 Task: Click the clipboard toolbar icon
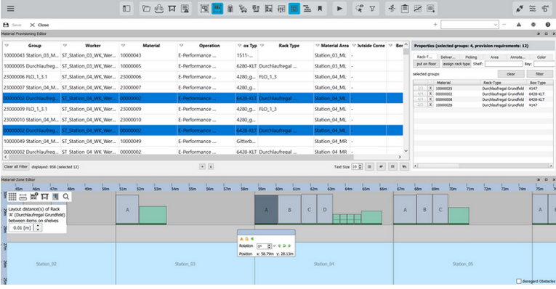coord(405,9)
